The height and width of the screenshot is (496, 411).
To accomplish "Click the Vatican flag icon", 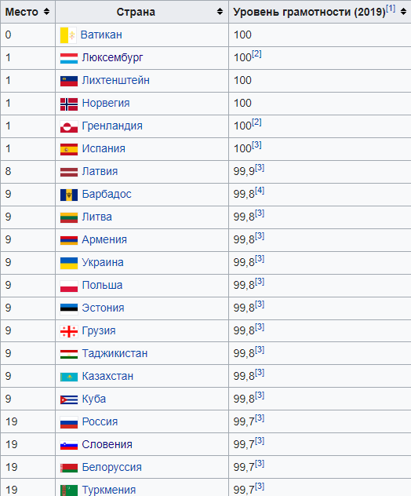I will point(68,35).
